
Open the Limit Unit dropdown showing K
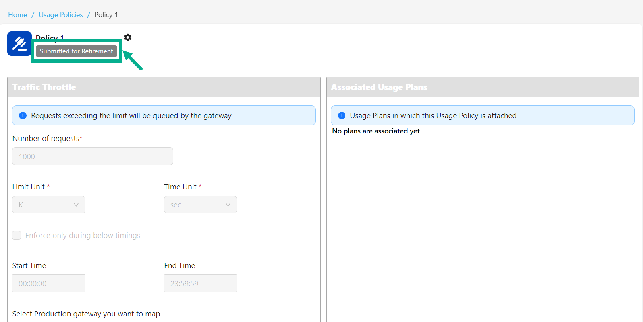tap(48, 205)
